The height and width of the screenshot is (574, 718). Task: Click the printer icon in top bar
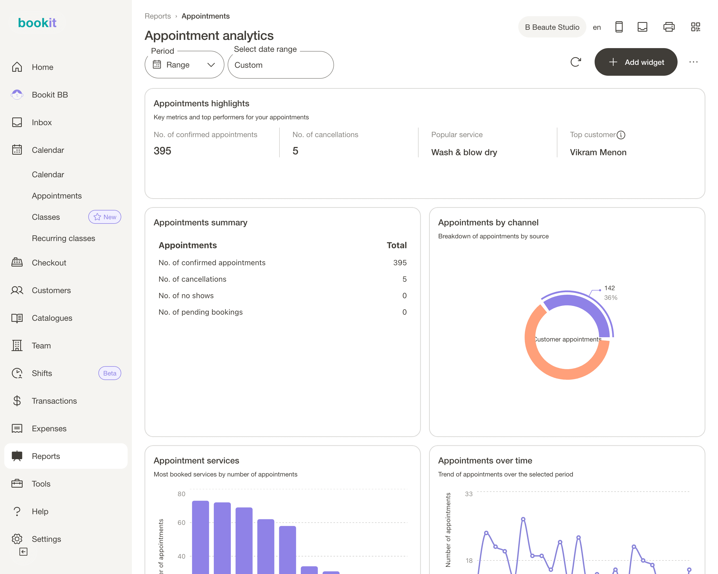pos(669,27)
